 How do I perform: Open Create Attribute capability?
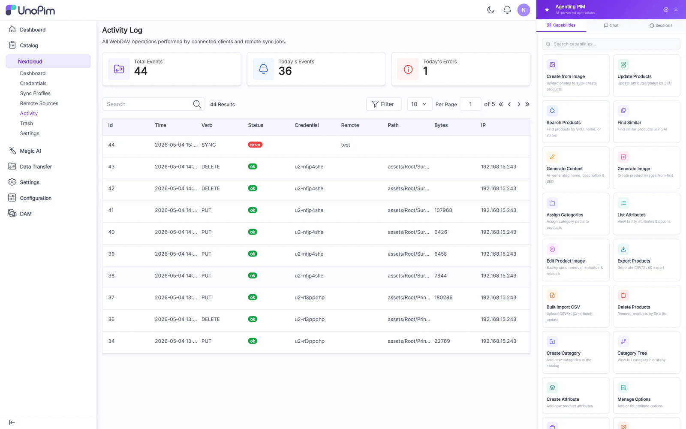pos(575,395)
